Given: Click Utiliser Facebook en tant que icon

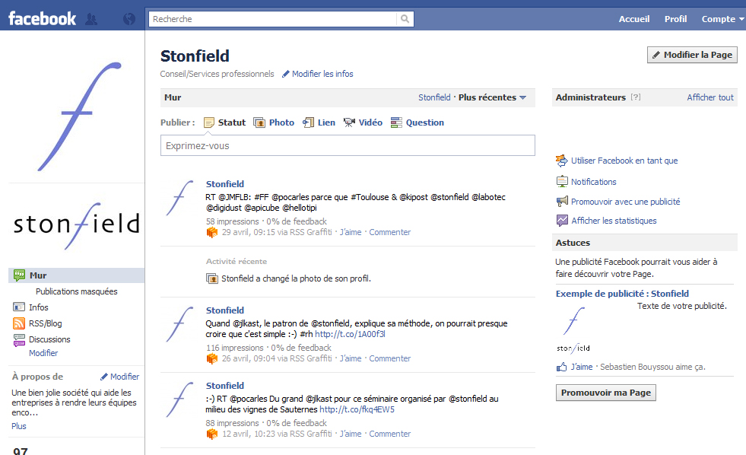Looking at the screenshot, I should pyautogui.click(x=562, y=161).
